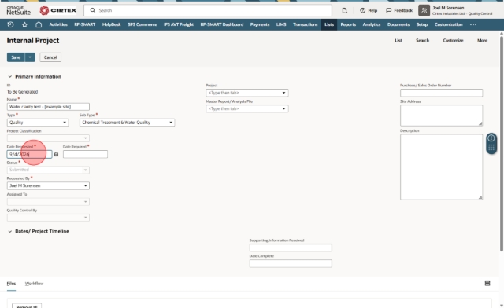Viewport: 504px width, 308px height.
Task: Open the user role avatar icon
Action: pyautogui.click(x=424, y=10)
